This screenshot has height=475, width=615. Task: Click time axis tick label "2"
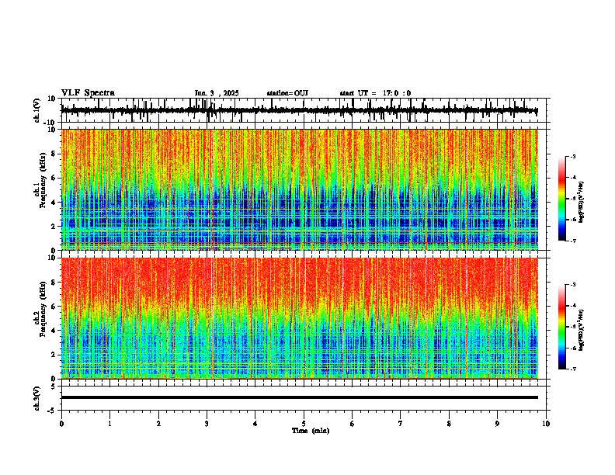pyautogui.click(x=158, y=424)
